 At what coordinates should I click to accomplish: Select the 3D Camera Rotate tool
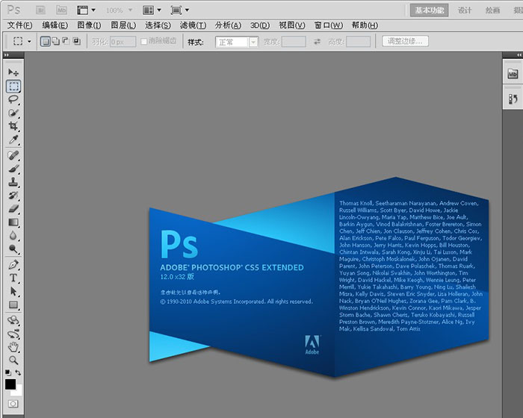[x=13, y=334]
